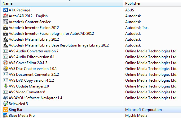
Task: Choose AVS Video Converter 8 name
Action: (27, 92)
